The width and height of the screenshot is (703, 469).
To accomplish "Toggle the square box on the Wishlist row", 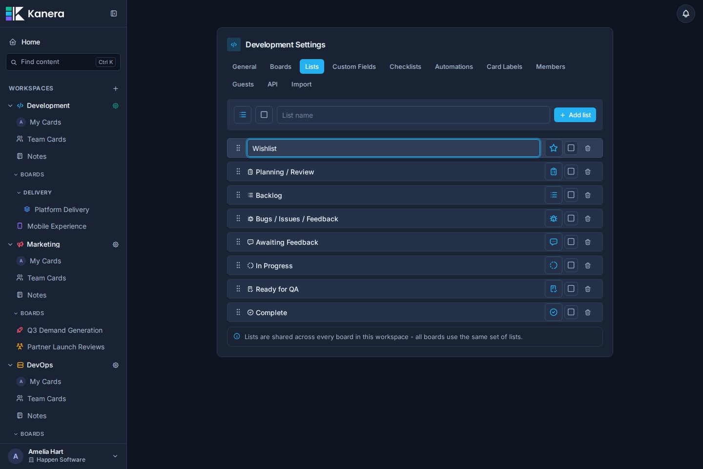I will 571,148.
